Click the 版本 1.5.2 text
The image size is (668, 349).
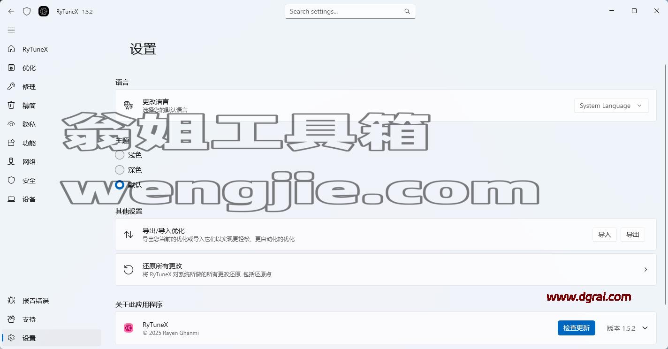tap(621, 328)
